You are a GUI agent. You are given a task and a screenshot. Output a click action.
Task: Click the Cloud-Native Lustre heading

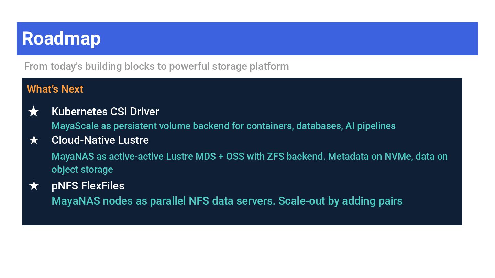pos(100,140)
